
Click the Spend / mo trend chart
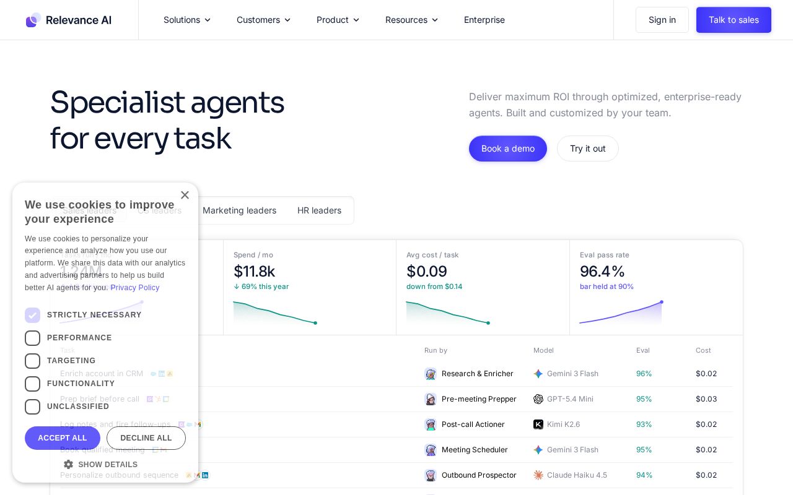pos(275,313)
